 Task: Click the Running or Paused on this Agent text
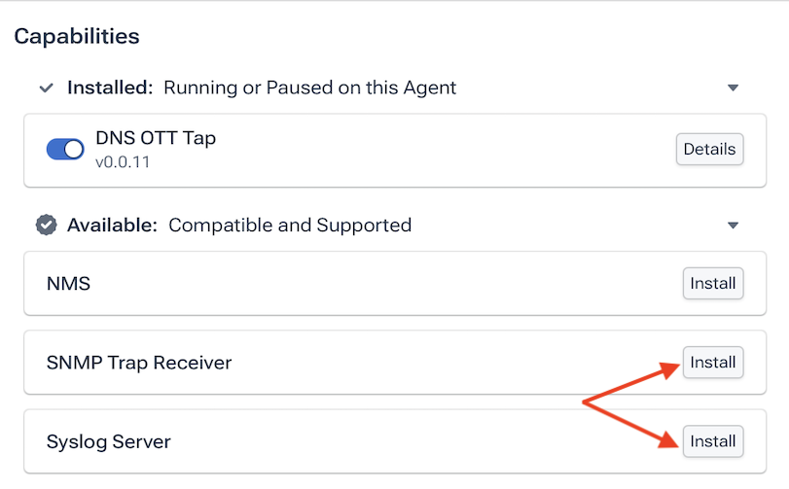click(310, 87)
